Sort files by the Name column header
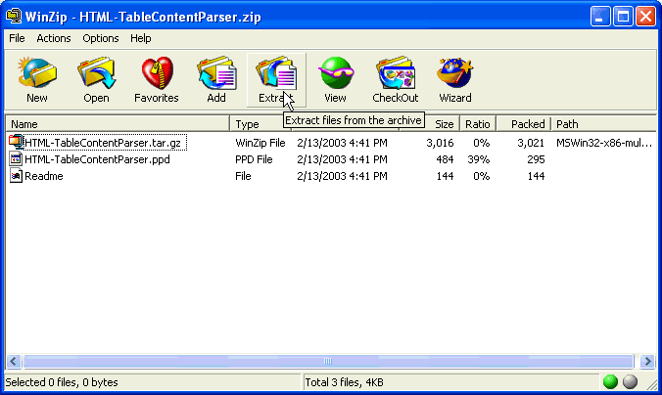 [x=118, y=124]
